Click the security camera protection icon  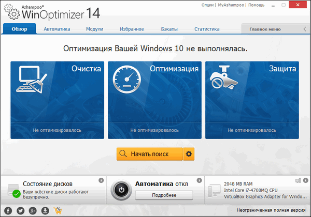[x=224, y=78]
